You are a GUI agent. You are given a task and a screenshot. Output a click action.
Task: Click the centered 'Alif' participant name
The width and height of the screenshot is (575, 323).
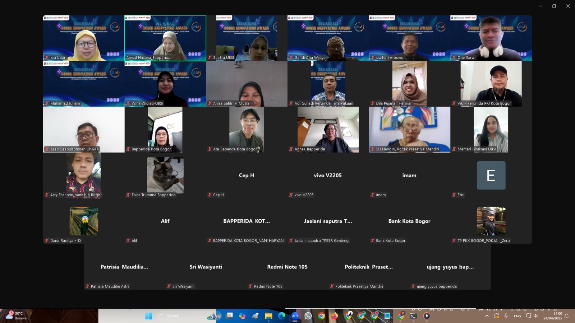click(x=165, y=221)
